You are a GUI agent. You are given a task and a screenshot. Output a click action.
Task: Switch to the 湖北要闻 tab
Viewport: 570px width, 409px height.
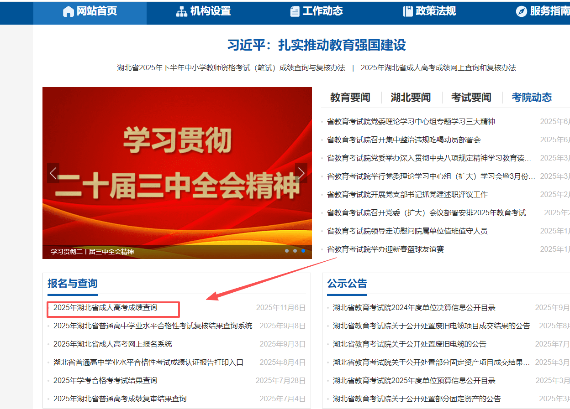(411, 98)
